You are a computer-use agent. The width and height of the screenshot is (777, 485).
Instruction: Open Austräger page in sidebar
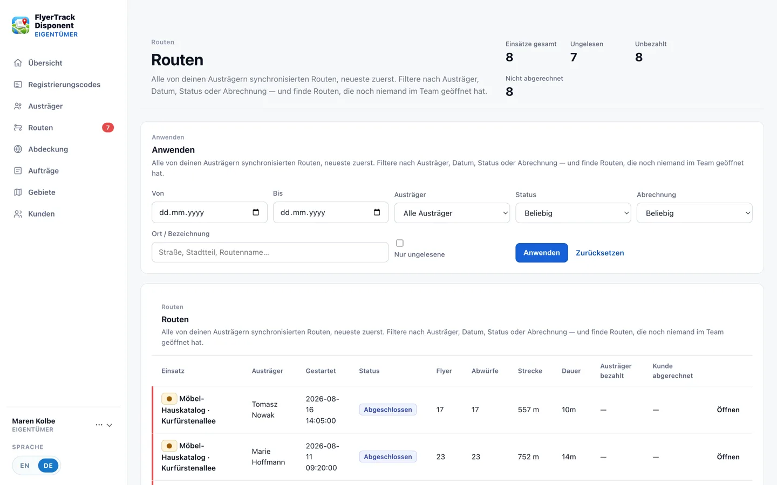[x=64, y=106]
